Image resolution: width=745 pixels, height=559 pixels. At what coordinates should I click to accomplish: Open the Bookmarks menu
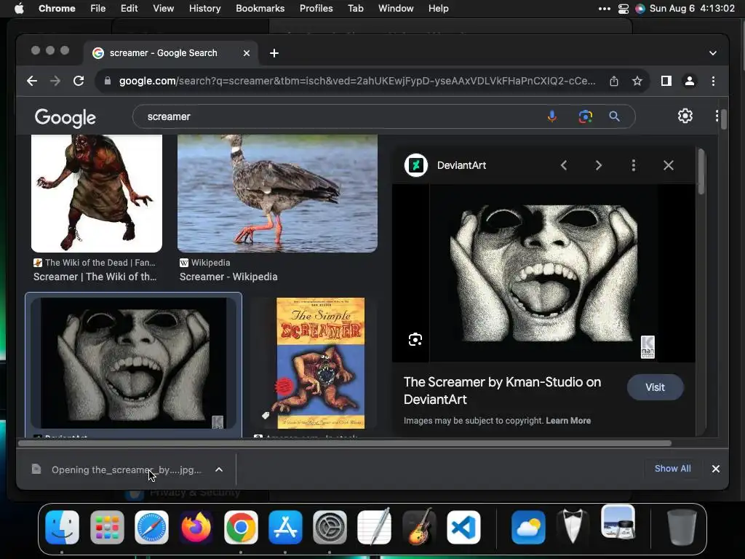click(260, 9)
